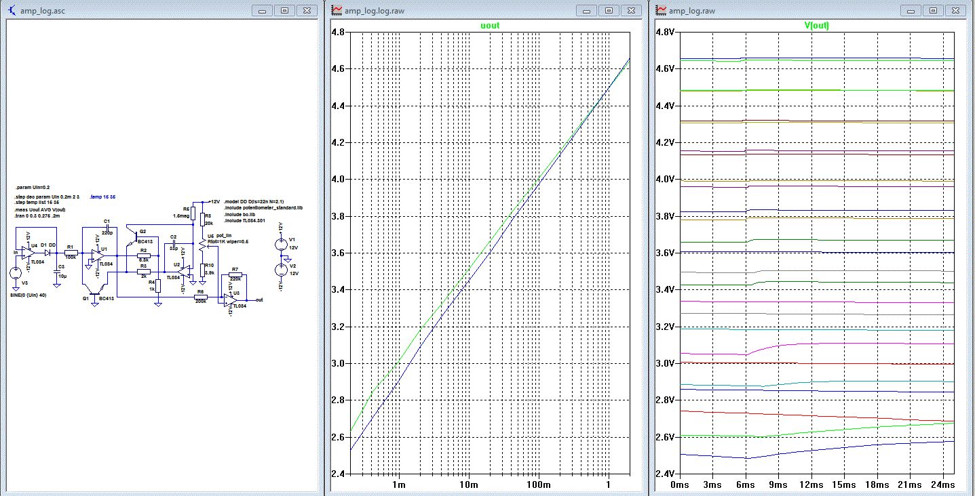Click the 100m label on horizontal axis
This screenshot has height=496, width=975.
pyautogui.click(x=538, y=485)
